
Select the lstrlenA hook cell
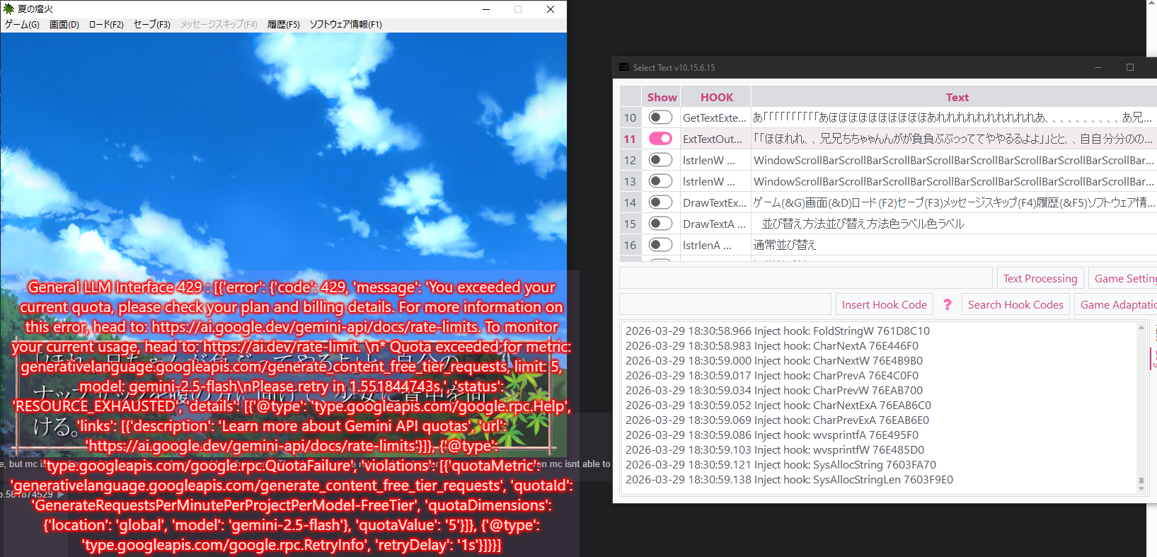pyautogui.click(x=715, y=245)
